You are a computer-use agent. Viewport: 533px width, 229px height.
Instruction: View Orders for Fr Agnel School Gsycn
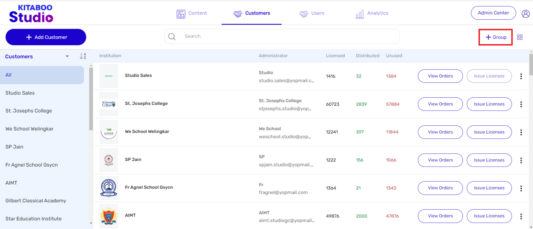[x=440, y=188]
